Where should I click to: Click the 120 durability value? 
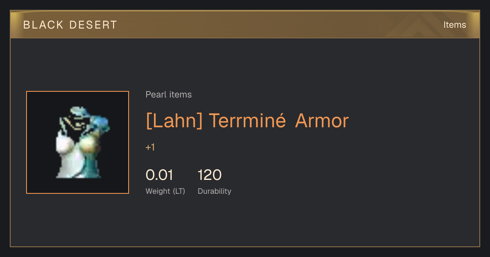[209, 175]
